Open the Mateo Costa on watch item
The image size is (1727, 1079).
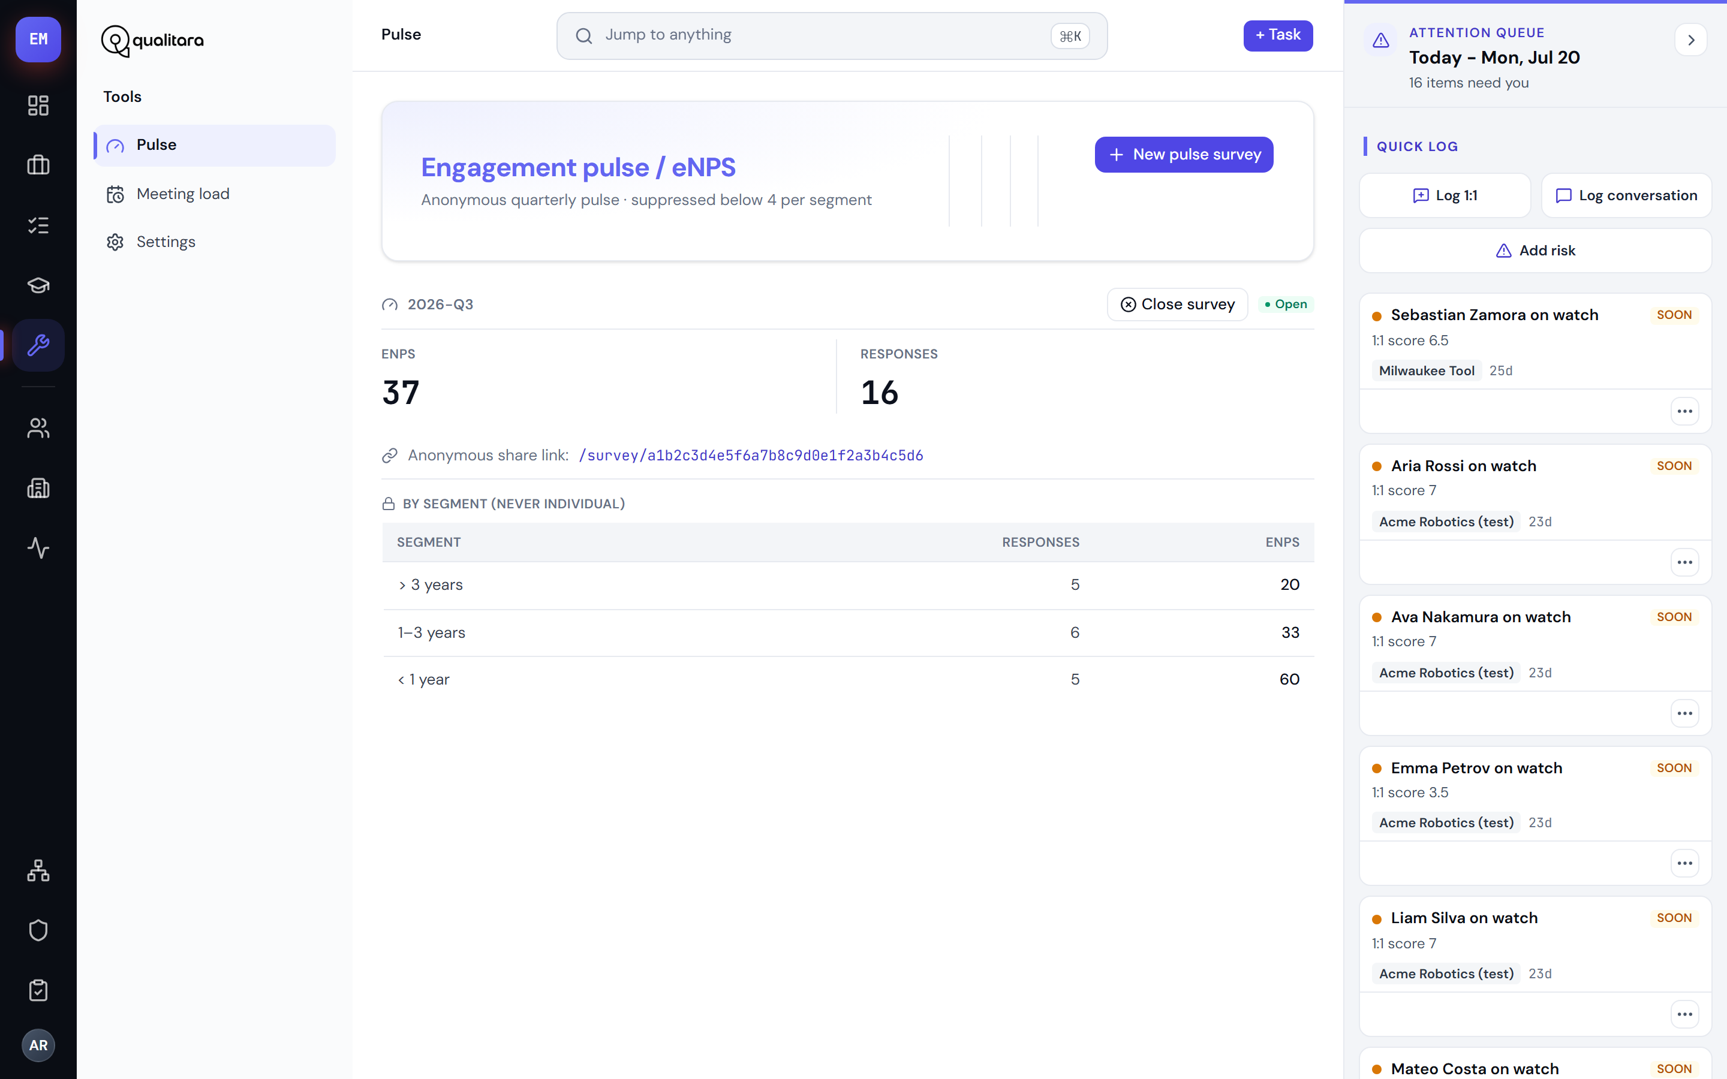tap(1475, 1069)
